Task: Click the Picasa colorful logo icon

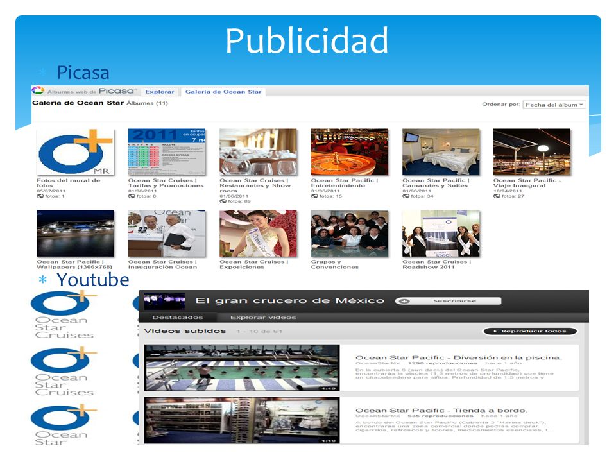Action: pyautogui.click(x=38, y=90)
